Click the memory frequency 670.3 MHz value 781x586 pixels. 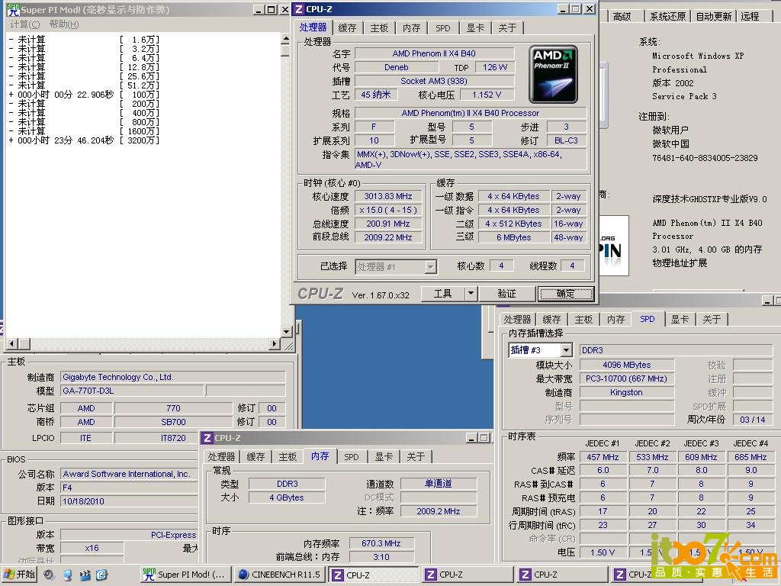tap(381, 543)
